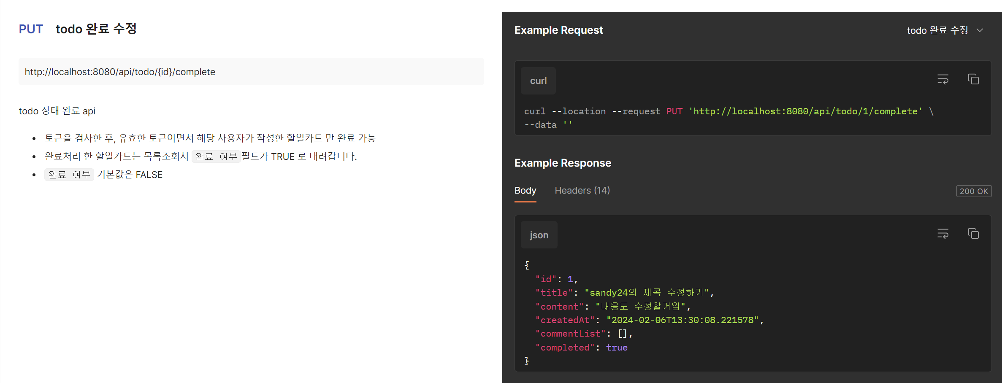Click the Example Request heading
Image resolution: width=1002 pixels, height=383 pixels.
(558, 30)
